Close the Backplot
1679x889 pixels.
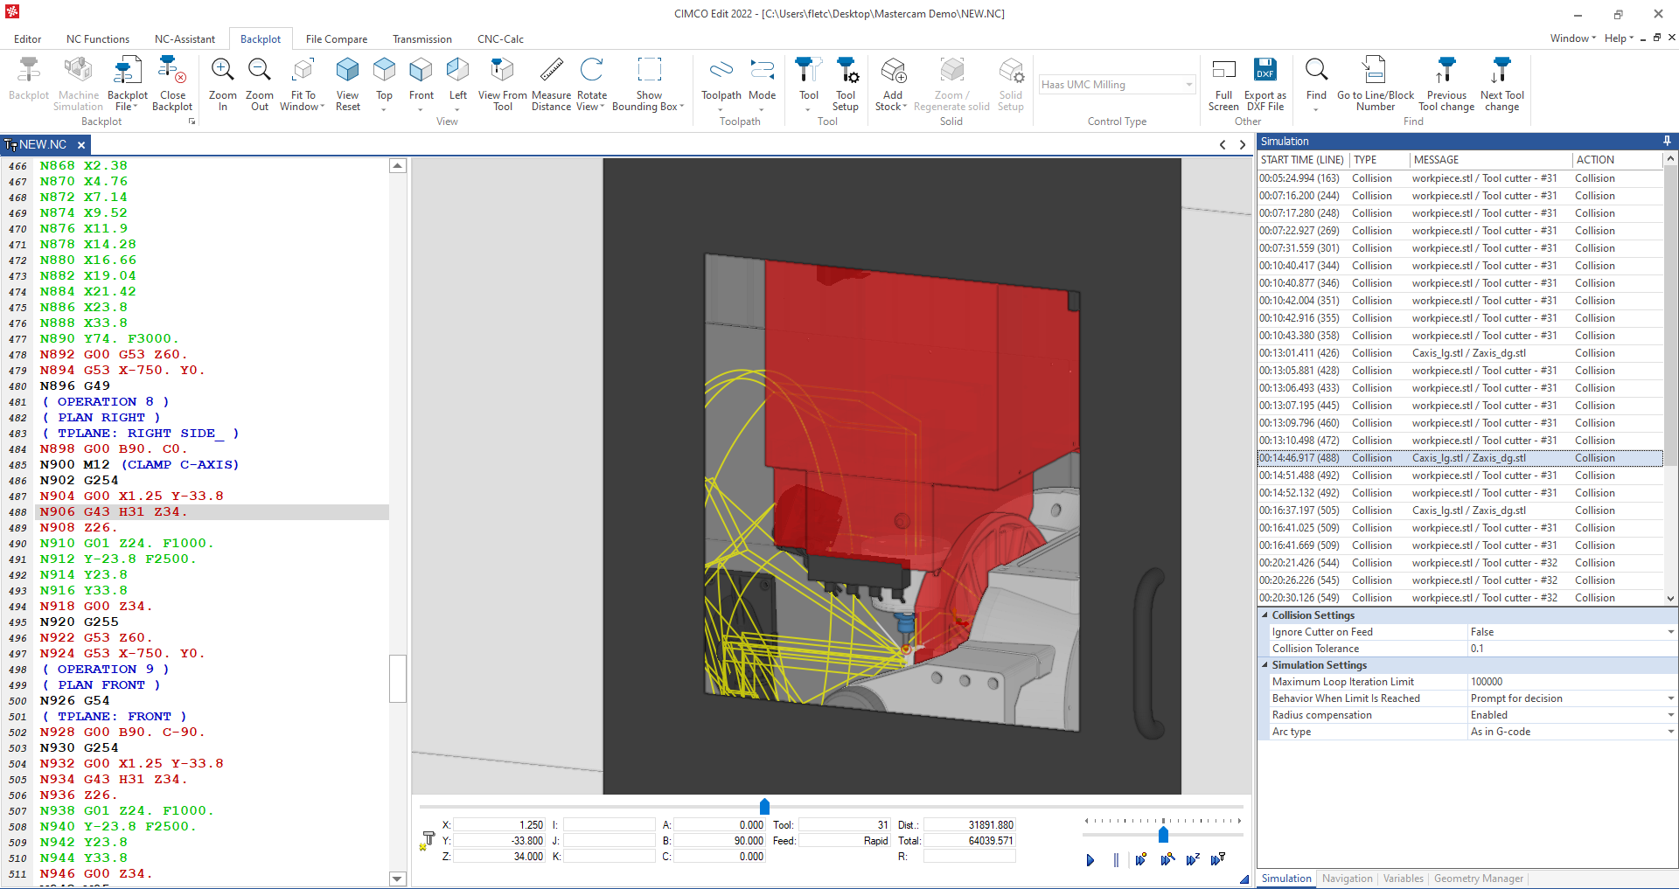tap(172, 83)
